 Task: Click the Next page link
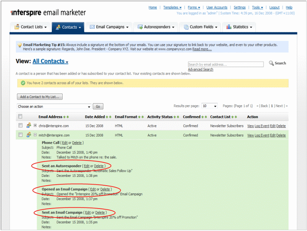[279, 106]
